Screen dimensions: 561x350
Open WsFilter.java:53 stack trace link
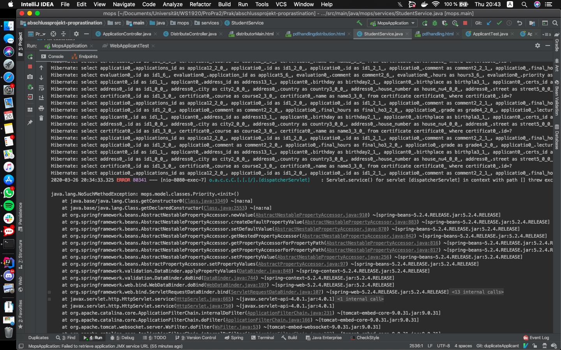tap(236, 327)
